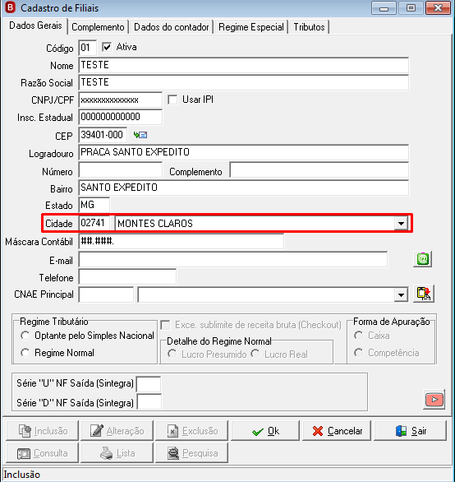The width and height of the screenshot is (455, 482).
Task: Choose the Regime Normal radio button
Action: (25, 353)
